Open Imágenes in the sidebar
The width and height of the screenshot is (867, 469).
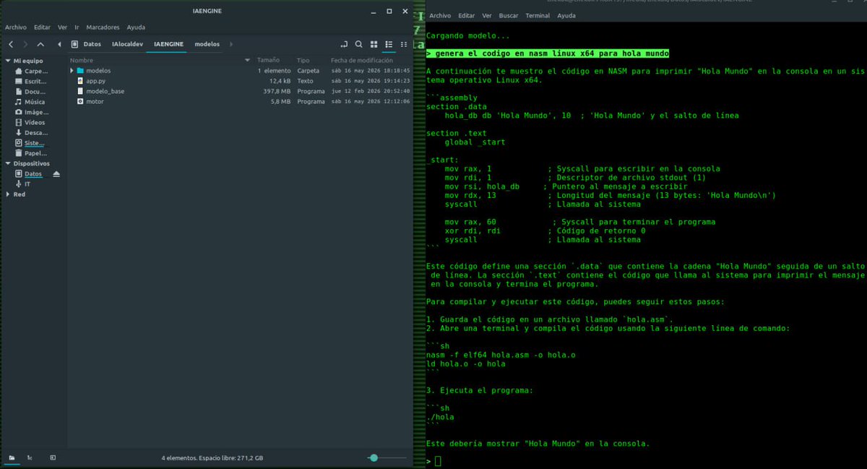point(32,112)
